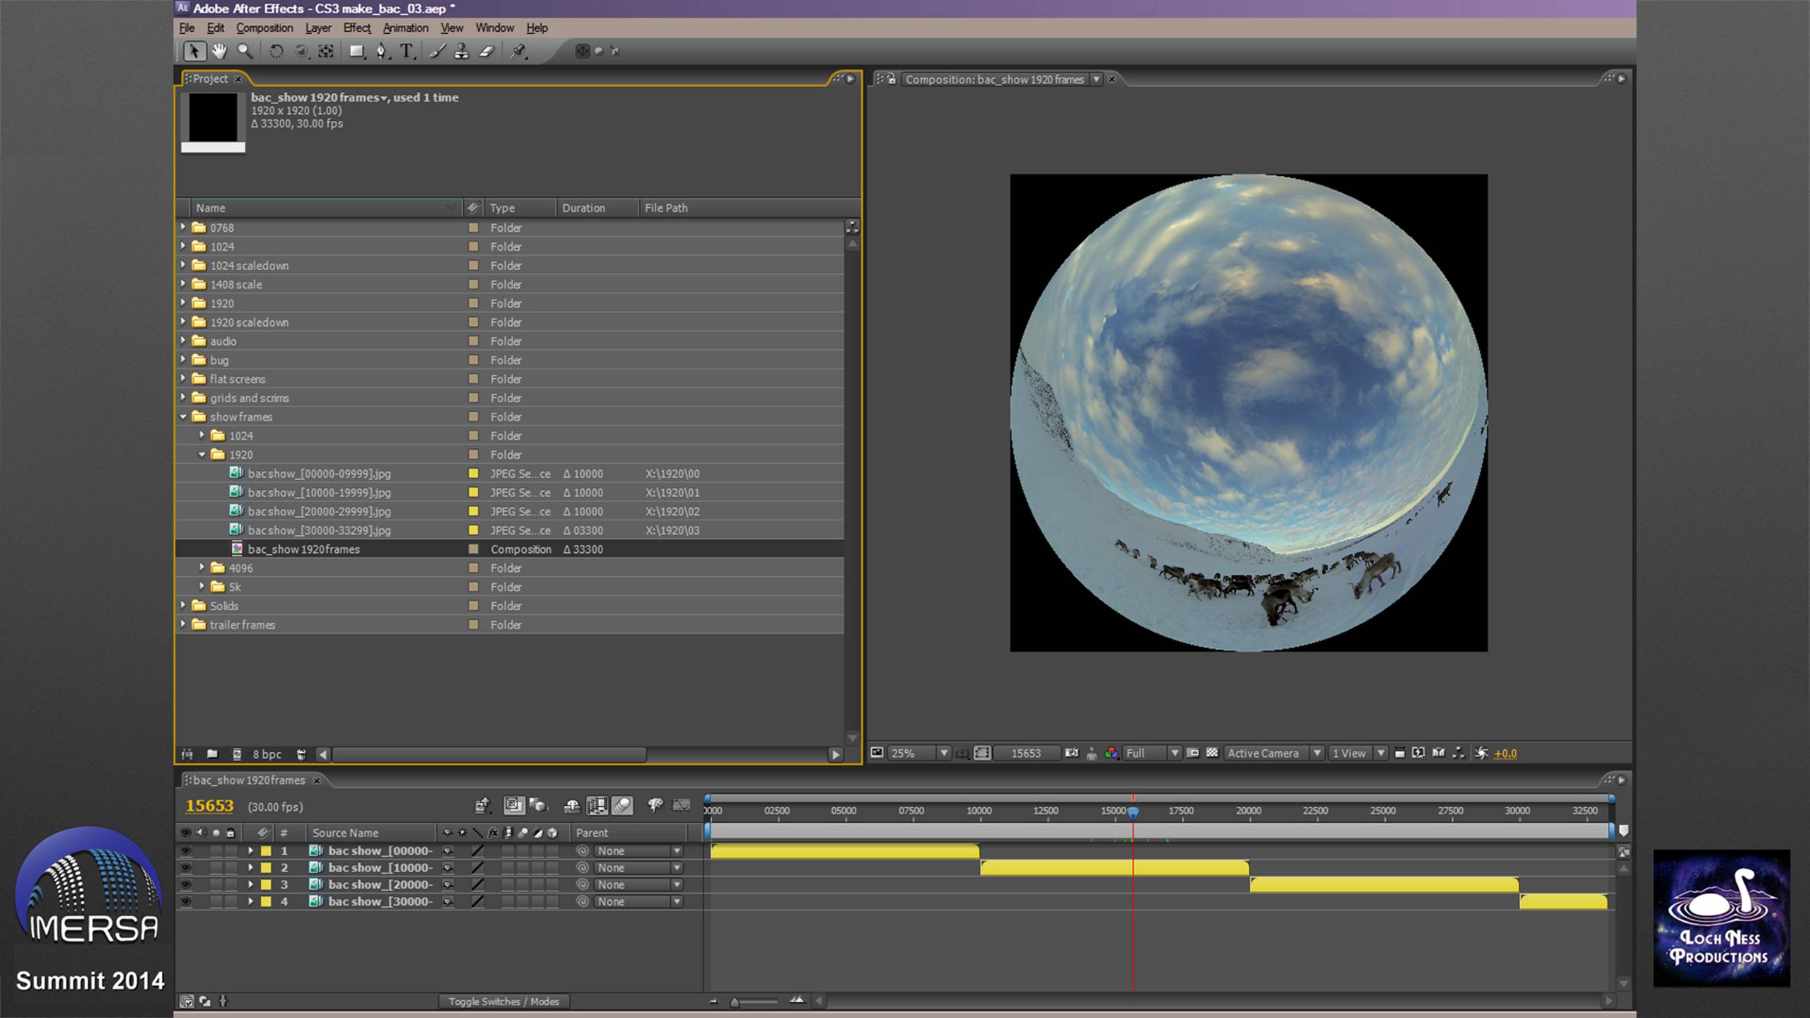Open the Composition menu
Screen dimensions: 1810x1018
pos(264,28)
